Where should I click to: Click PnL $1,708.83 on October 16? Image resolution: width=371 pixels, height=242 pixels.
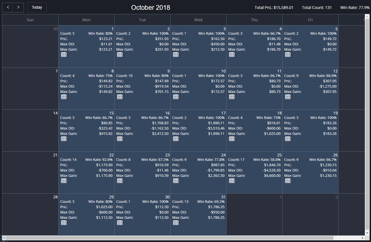click(160, 123)
